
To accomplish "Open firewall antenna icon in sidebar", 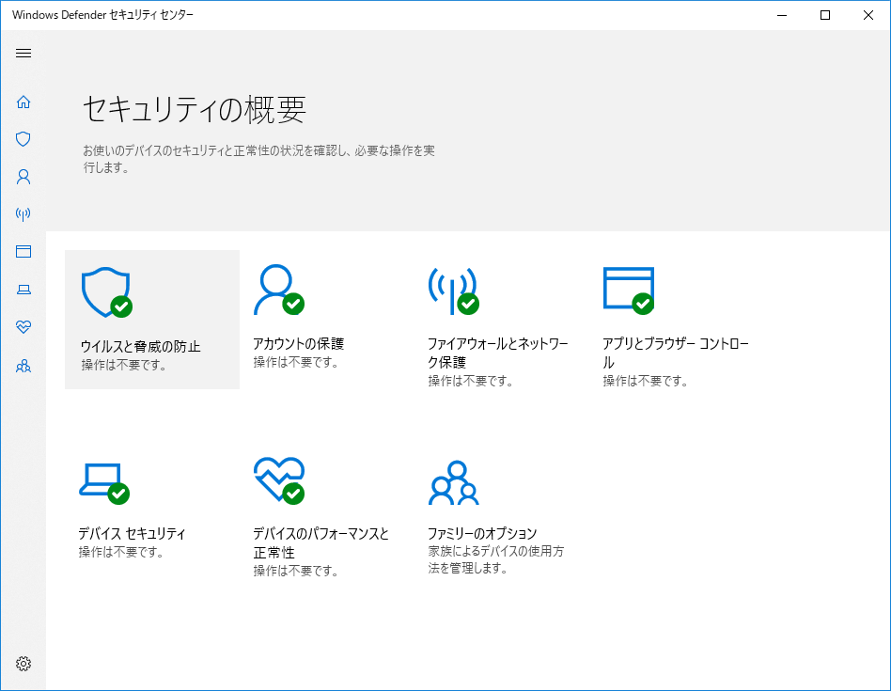I will (x=23, y=214).
